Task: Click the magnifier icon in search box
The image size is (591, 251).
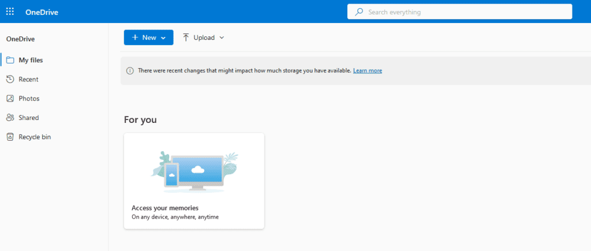Action: (x=360, y=12)
